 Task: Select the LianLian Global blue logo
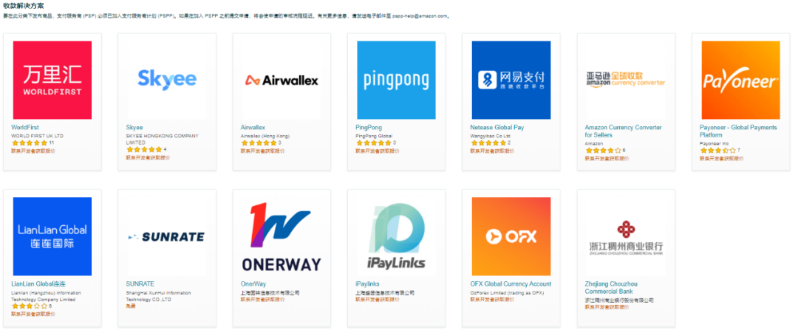click(x=52, y=236)
